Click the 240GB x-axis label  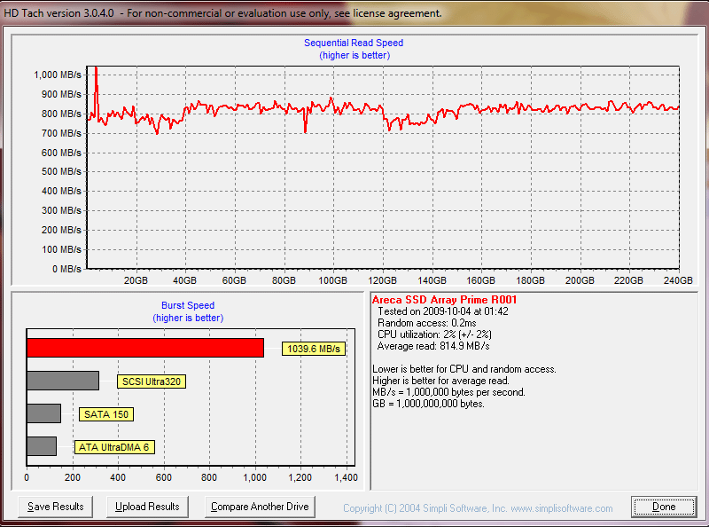[x=678, y=280]
